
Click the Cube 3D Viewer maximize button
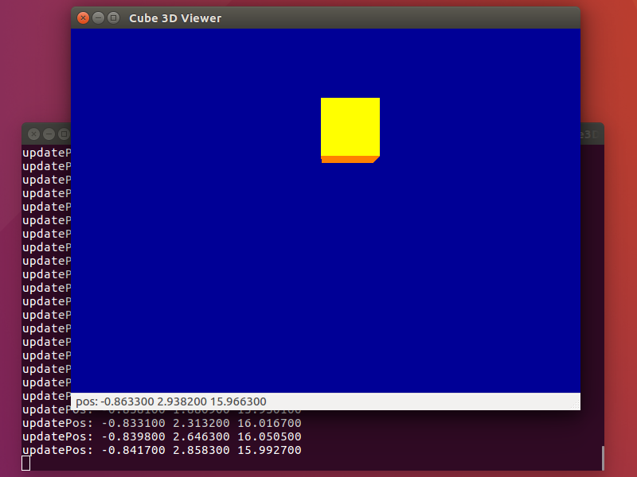pos(111,17)
